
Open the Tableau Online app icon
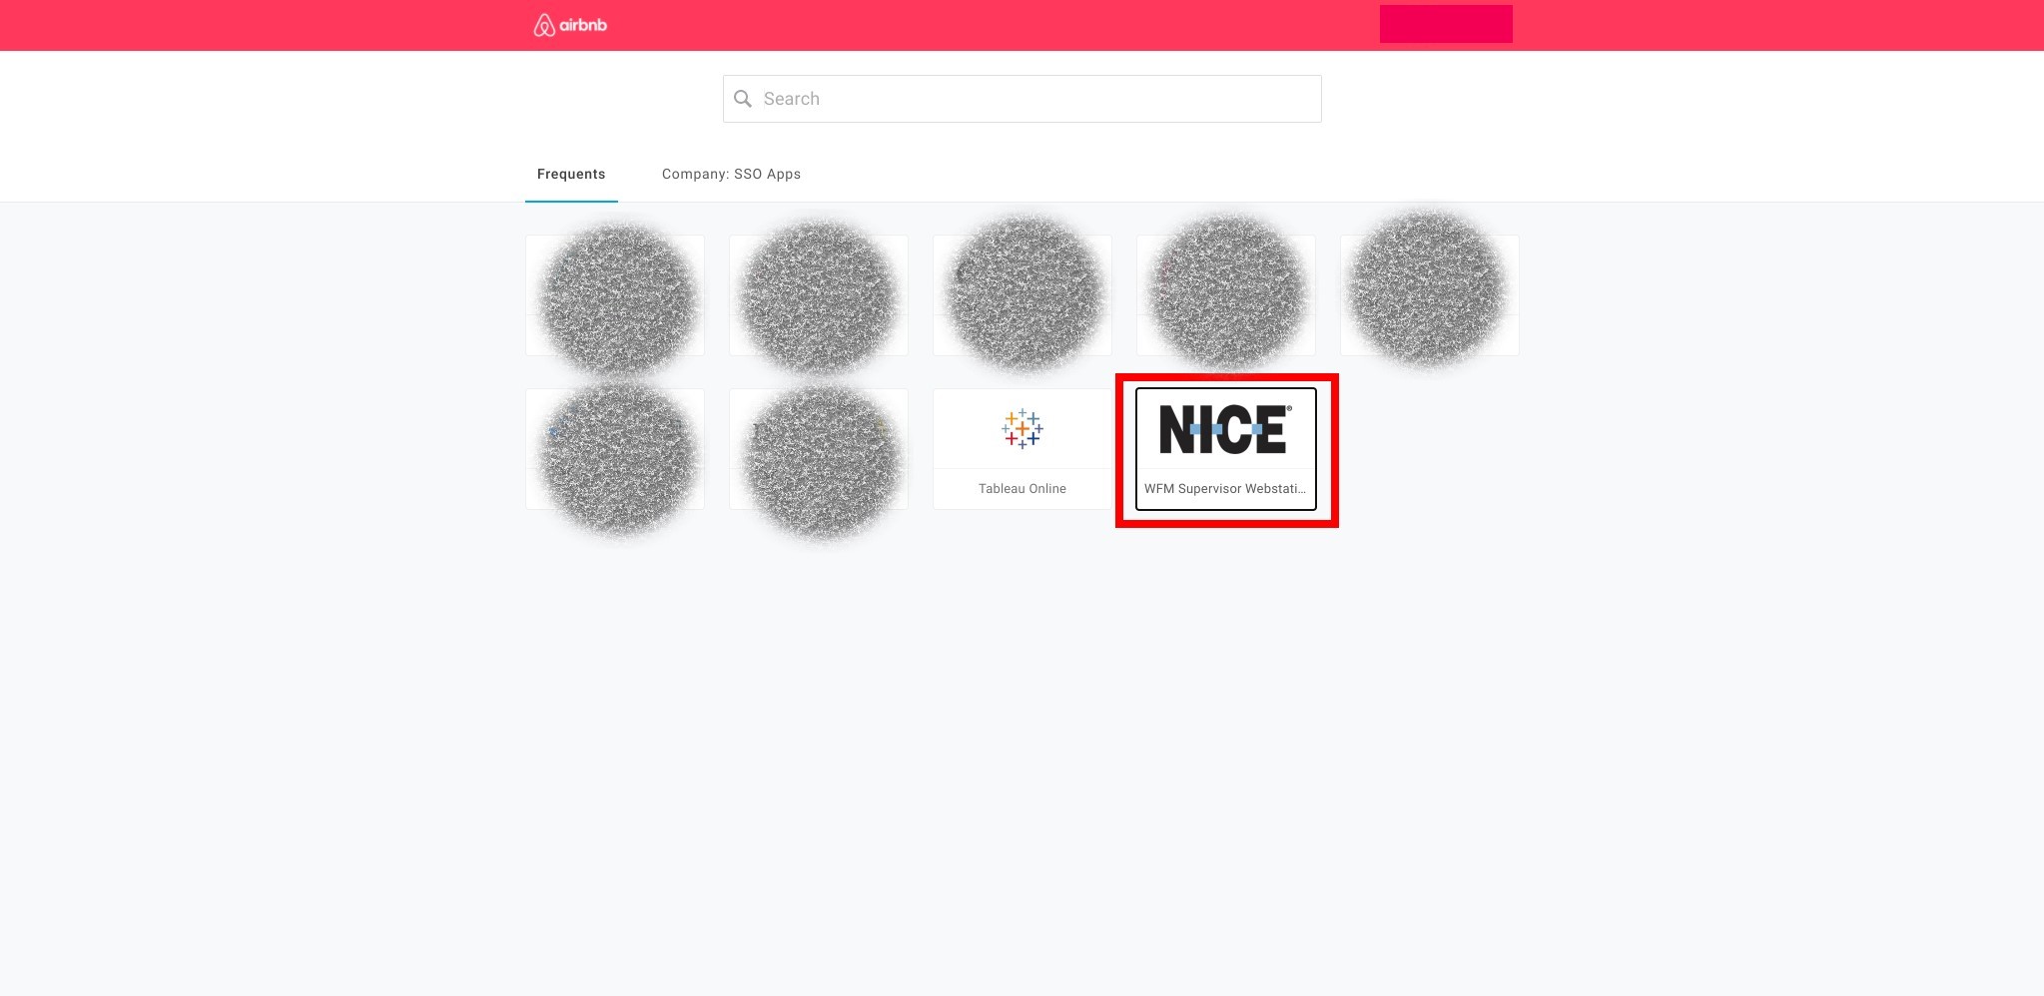[x=1022, y=429]
